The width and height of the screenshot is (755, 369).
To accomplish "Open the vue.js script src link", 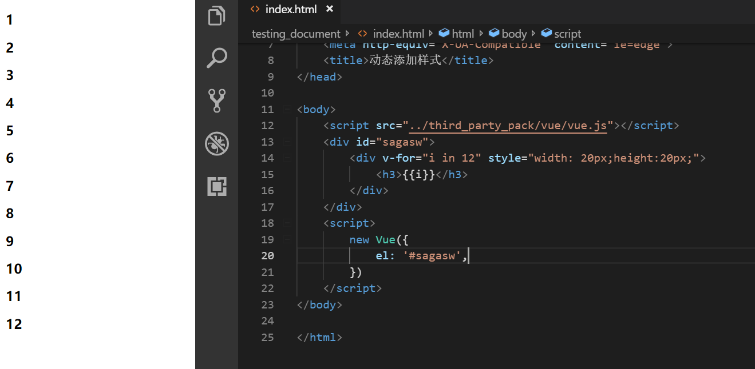I will point(508,126).
